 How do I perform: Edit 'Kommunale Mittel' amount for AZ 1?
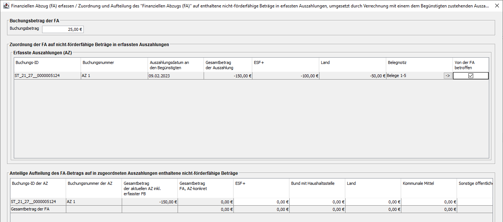tap(429, 202)
